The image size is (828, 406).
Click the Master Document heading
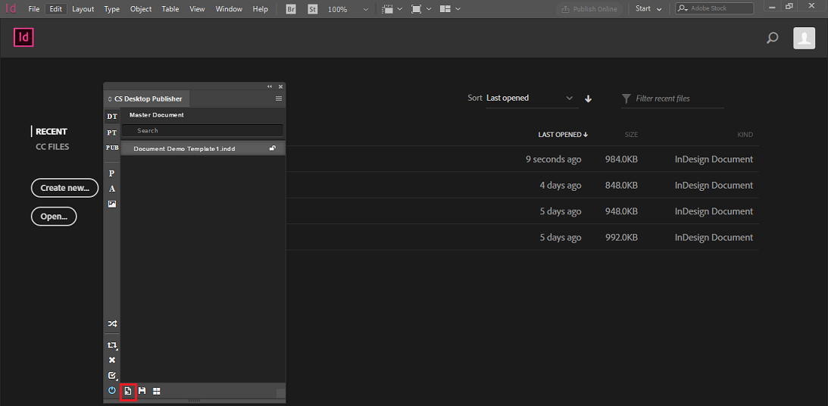click(x=156, y=115)
